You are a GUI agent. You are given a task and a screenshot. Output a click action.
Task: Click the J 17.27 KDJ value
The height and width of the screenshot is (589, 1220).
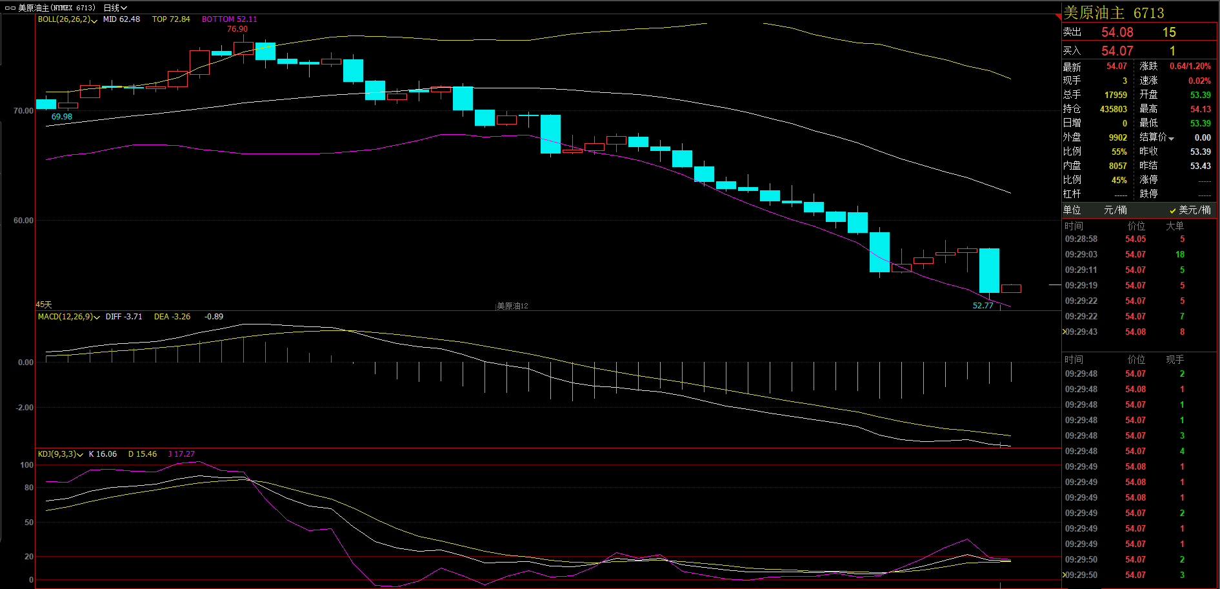181,454
